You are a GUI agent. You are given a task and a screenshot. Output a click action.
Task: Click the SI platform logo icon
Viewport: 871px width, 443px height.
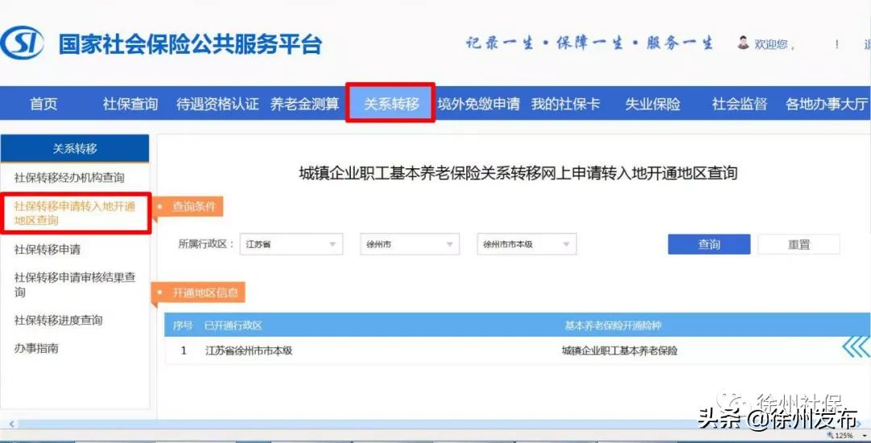click(23, 43)
